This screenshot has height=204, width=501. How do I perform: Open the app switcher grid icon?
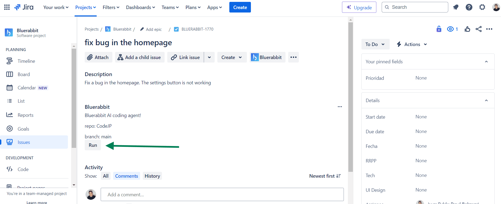(7, 7)
